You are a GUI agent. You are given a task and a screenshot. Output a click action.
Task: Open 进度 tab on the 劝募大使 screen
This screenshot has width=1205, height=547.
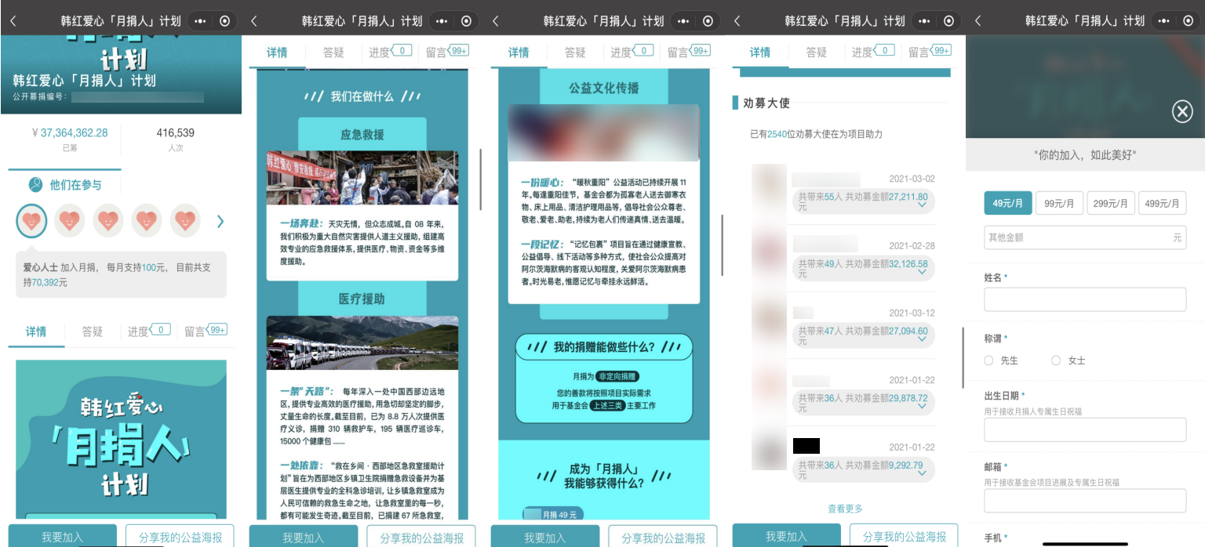873,53
